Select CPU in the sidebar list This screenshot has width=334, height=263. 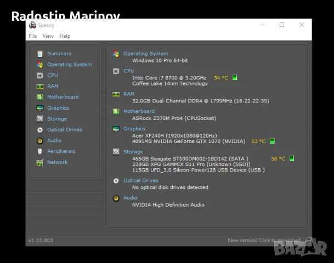(x=53, y=75)
